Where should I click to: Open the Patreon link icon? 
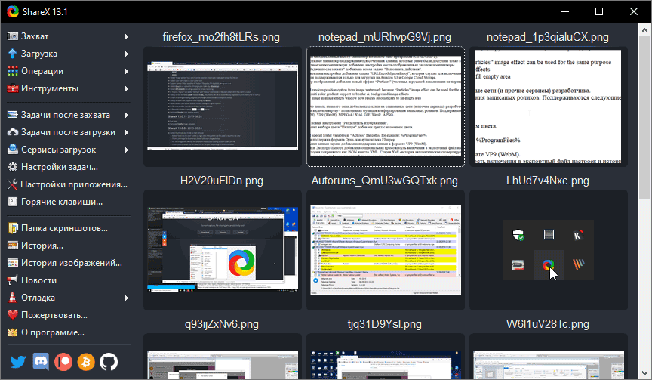63,362
